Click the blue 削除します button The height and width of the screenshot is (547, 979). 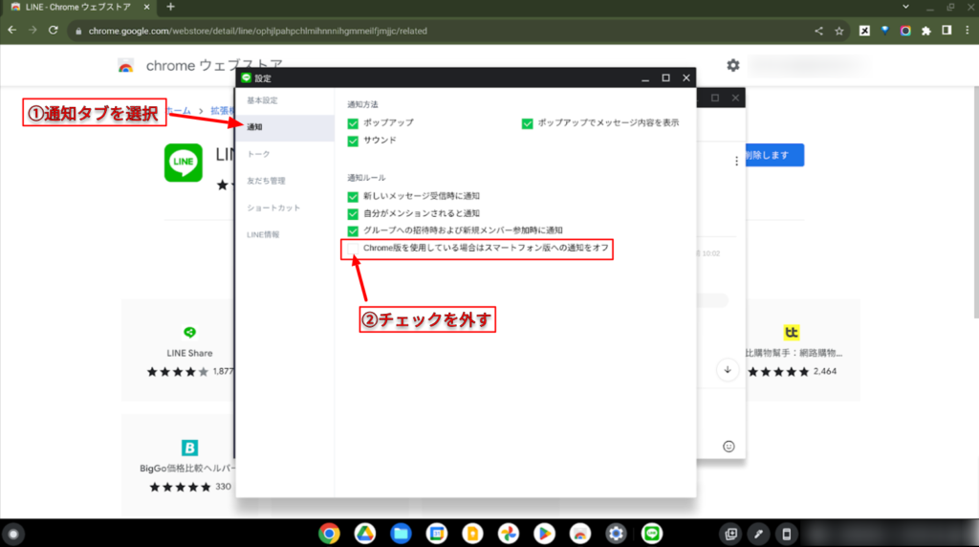[x=772, y=156]
